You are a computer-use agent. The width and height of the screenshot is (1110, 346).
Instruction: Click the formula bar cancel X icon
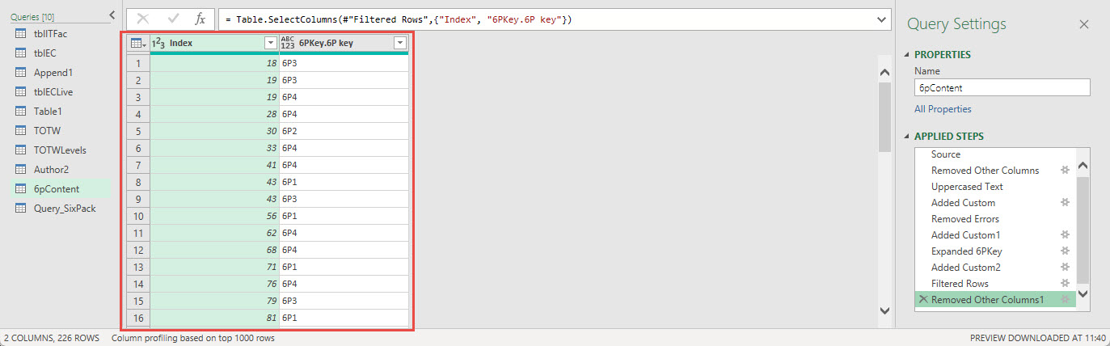(143, 19)
